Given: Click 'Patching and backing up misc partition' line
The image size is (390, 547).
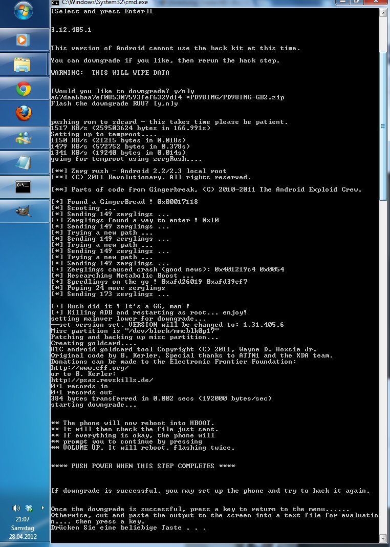Looking at the screenshot, I should 135,337.
